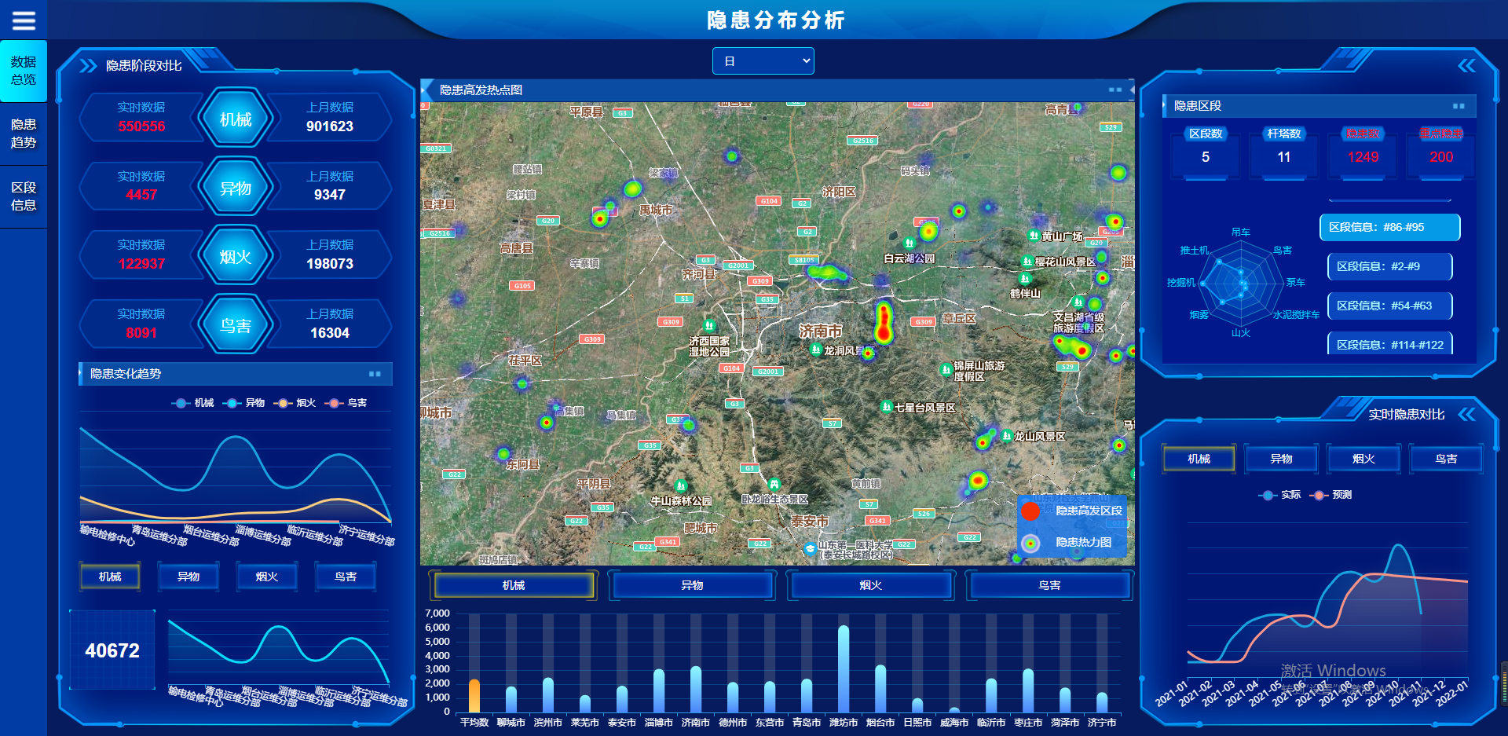Collapse the 实时隐患对比 panel via double chevron
The width and height of the screenshot is (1508, 736).
click(1466, 415)
